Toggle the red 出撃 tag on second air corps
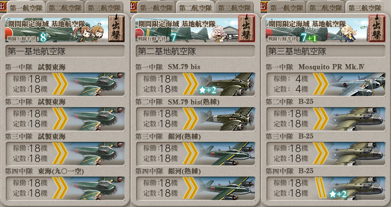This screenshot has width=391, height=207. (247, 29)
